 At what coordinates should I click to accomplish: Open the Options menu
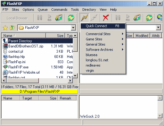click(28, 10)
